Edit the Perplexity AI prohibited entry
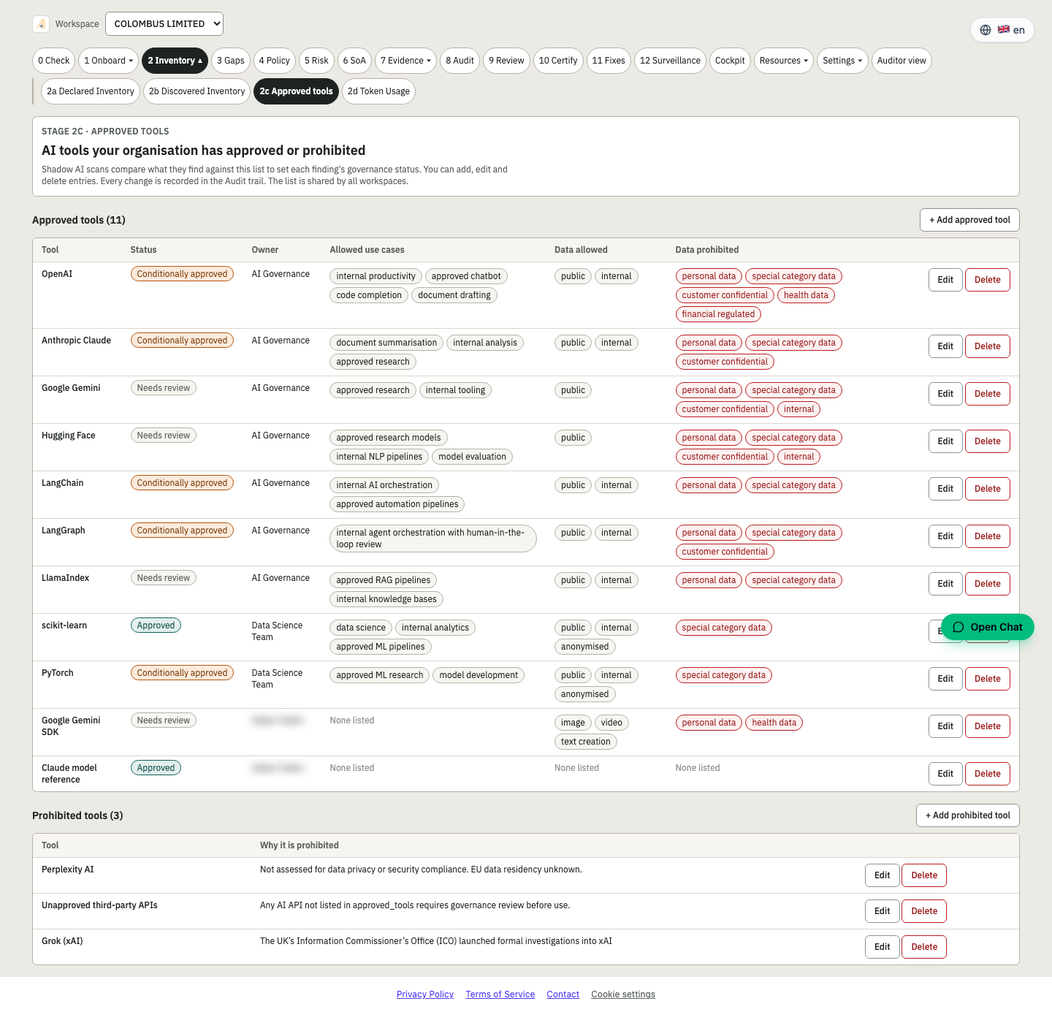This screenshot has height=1012, width=1052. point(883,875)
